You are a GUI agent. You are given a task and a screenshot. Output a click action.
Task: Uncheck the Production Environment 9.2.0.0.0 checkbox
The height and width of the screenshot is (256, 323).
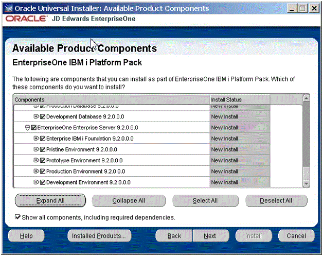pos(43,171)
